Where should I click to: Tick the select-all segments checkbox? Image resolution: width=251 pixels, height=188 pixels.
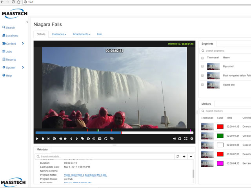click(x=202, y=58)
